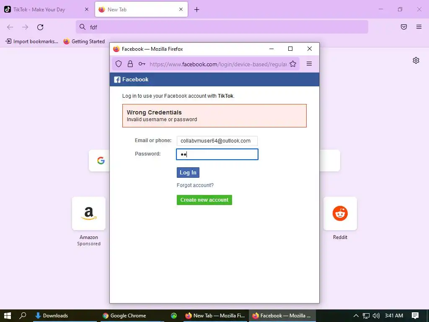Image resolution: width=429 pixels, height=322 pixels.
Task: Open the network status tray icon
Action: 366,316
